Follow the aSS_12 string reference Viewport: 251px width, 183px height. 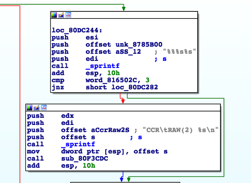pos(128,52)
